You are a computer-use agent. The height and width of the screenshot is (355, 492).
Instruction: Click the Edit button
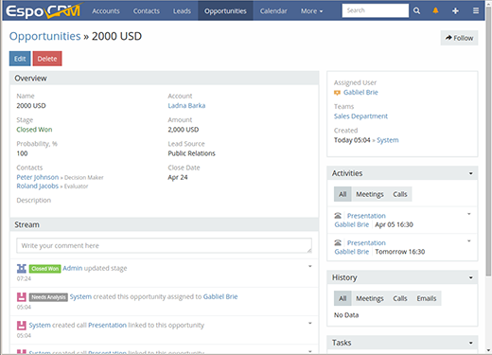click(20, 59)
